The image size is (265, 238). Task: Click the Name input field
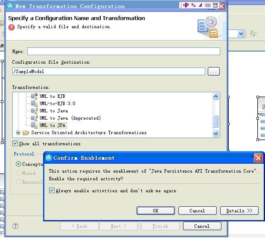(124, 51)
